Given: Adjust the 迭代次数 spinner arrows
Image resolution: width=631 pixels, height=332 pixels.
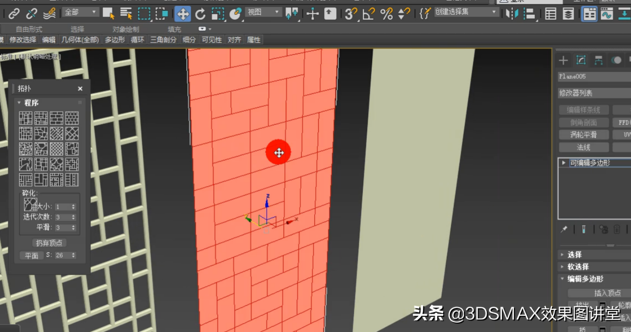Looking at the screenshot, I should click(74, 217).
